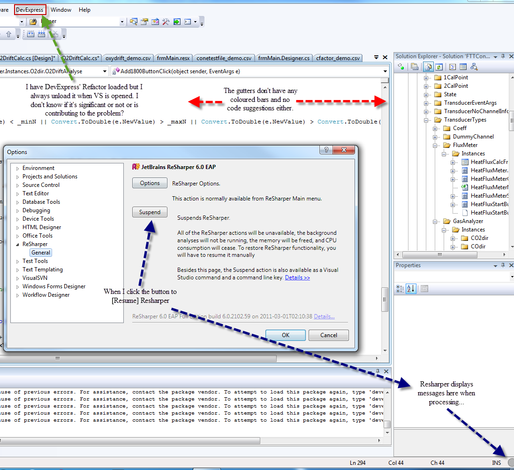Click the help question mark in Options dialog
The height and width of the screenshot is (470, 514).
(x=326, y=150)
